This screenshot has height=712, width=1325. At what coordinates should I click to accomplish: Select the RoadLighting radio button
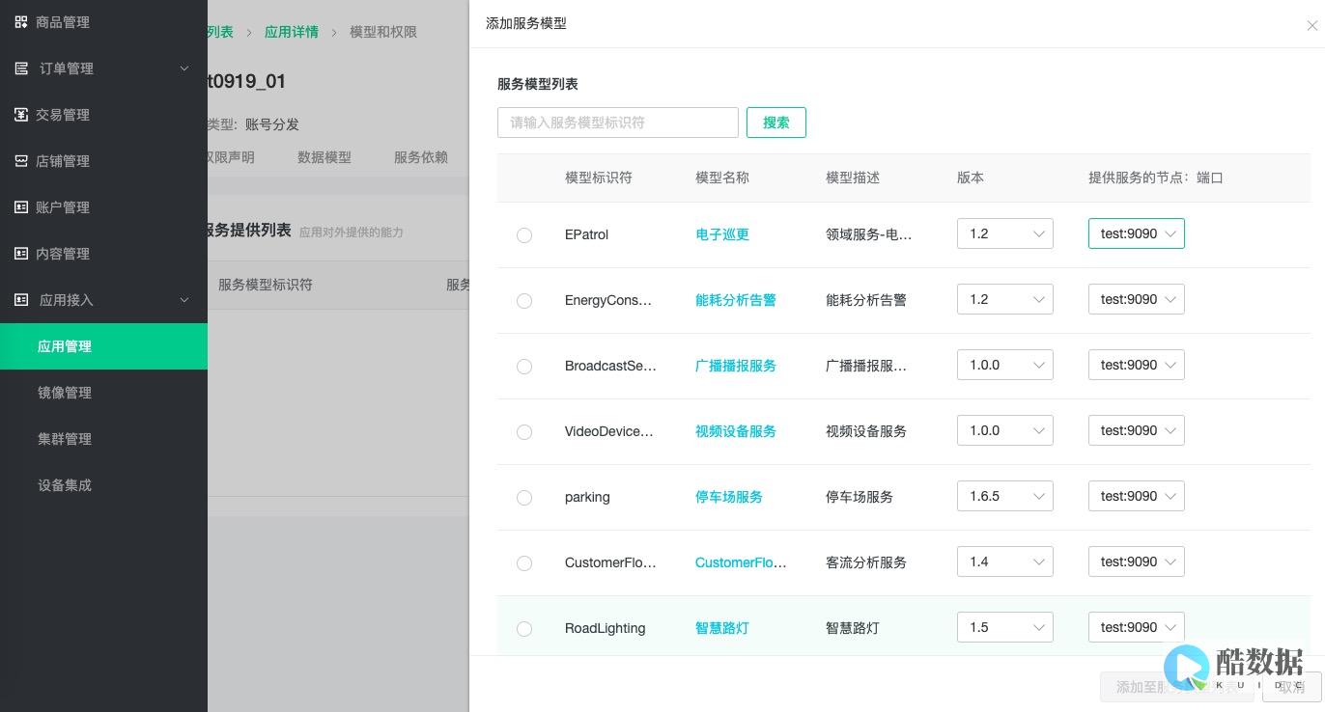pyautogui.click(x=524, y=628)
